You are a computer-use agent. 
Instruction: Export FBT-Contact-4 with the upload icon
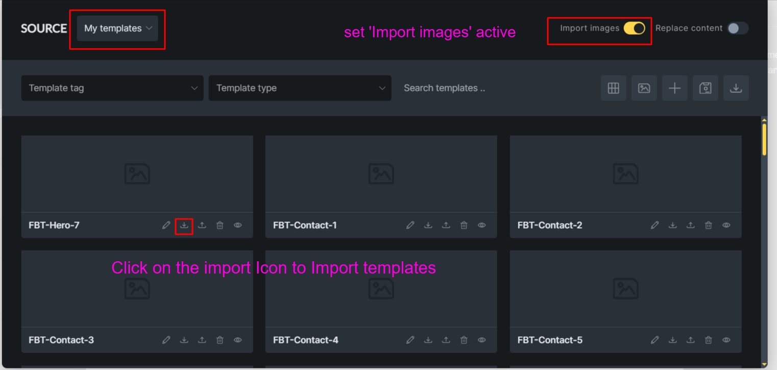[446, 340]
